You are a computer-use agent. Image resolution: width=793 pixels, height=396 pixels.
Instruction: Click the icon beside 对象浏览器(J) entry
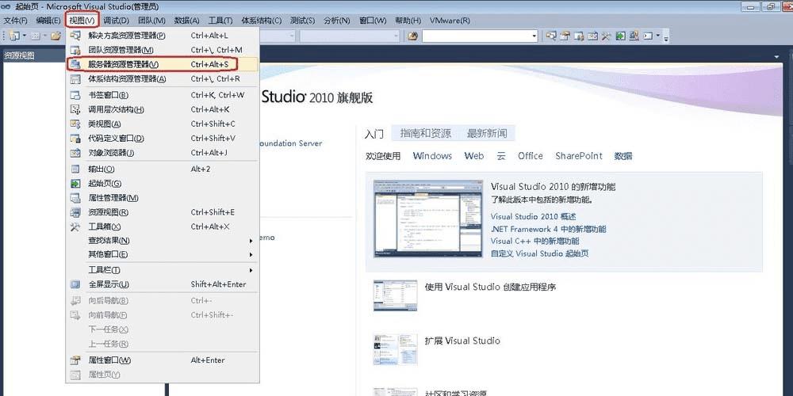point(75,153)
